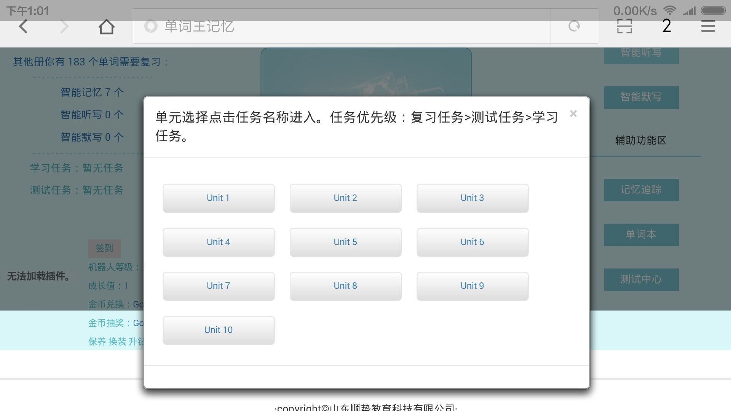731x411 pixels.
Task: Close the unit selection dialog
Action: (572, 113)
